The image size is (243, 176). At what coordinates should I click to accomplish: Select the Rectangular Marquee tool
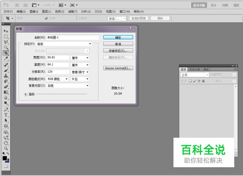tap(6, 37)
